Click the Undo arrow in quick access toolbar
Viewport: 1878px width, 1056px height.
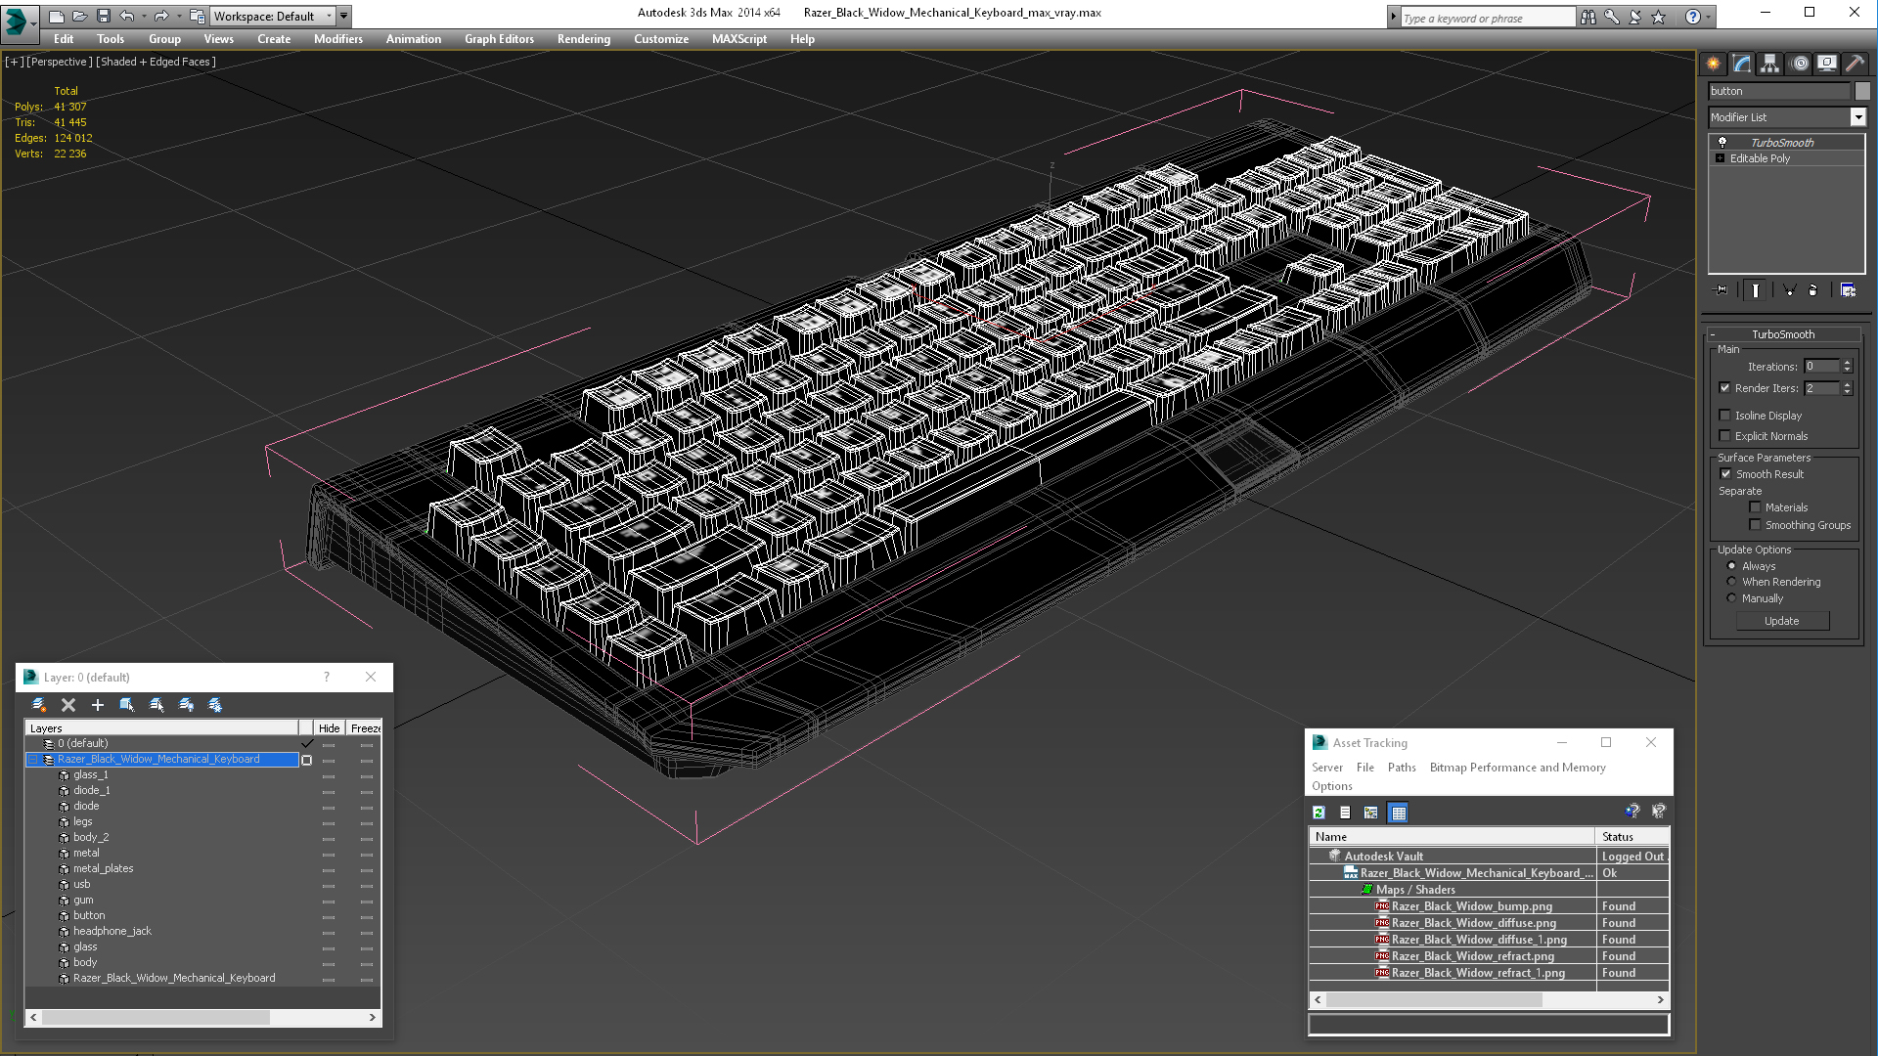point(126,16)
